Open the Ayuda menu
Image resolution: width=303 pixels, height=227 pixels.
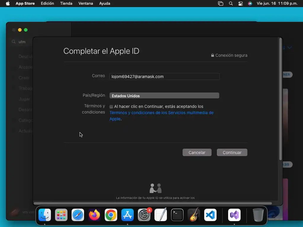104,4
